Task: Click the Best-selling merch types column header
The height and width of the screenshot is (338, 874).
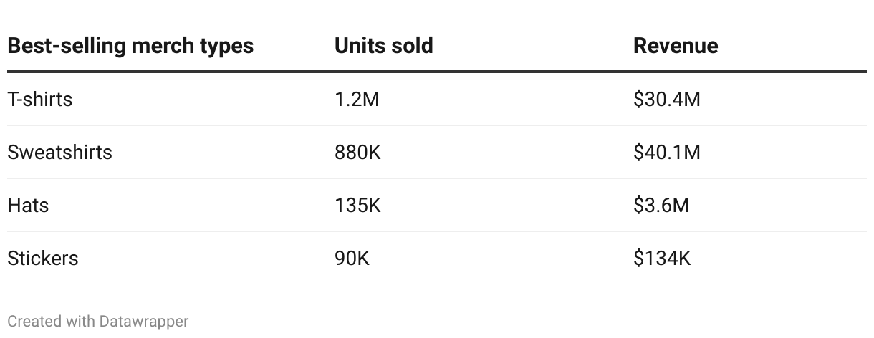Action: 130,46
